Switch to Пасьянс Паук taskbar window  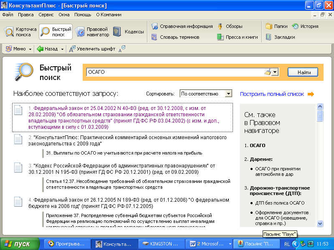coord(256,244)
